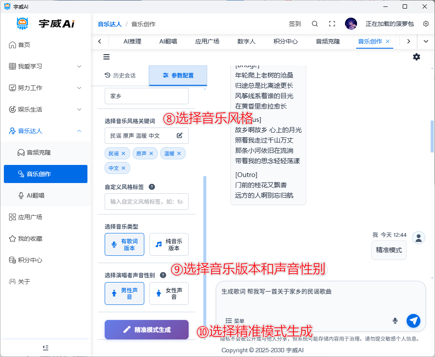Select the 纯音乐版本 music type option
The image size is (435, 357).
coord(169,245)
